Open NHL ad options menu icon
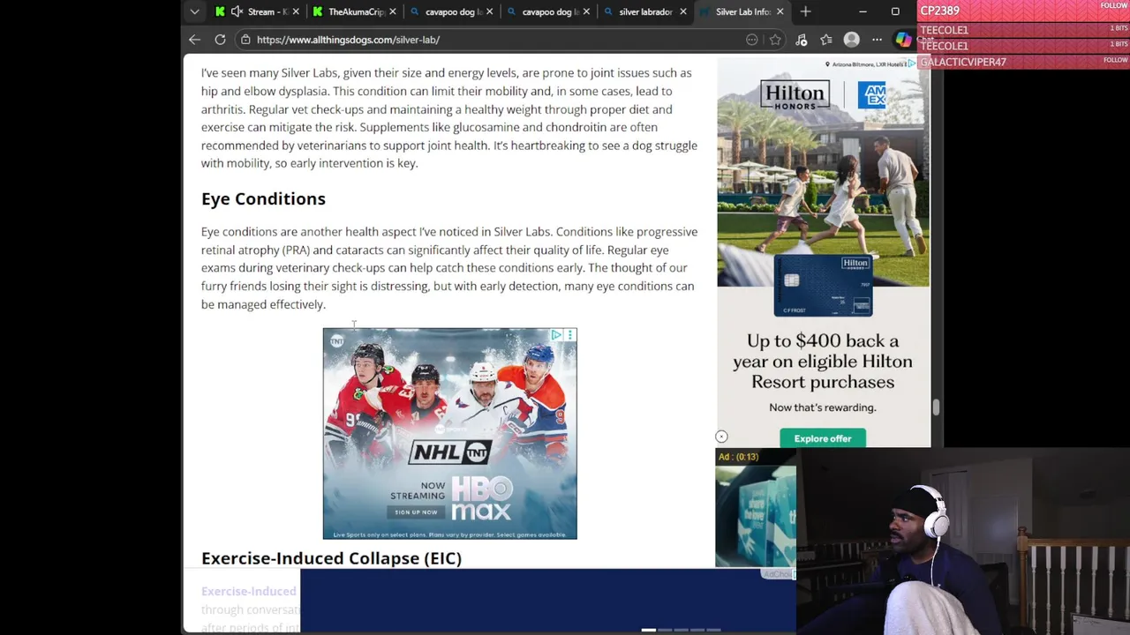Image resolution: width=1130 pixels, height=635 pixels. 570,335
